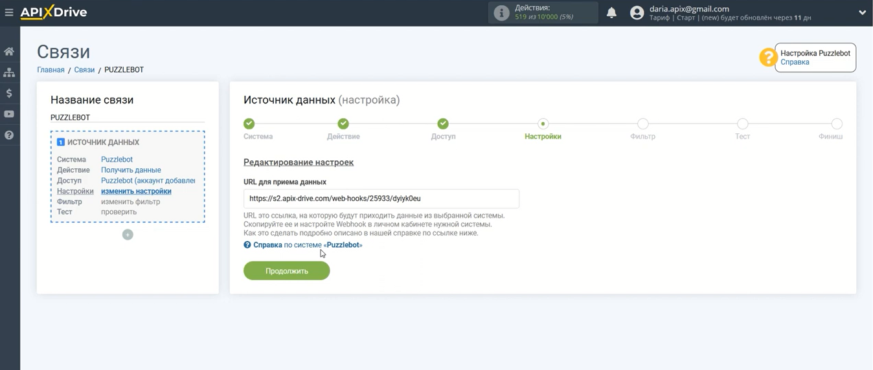Screen dimensions: 873x370
Task: Open the Справка link in Puzzlebot tooltip
Action: [x=795, y=62]
